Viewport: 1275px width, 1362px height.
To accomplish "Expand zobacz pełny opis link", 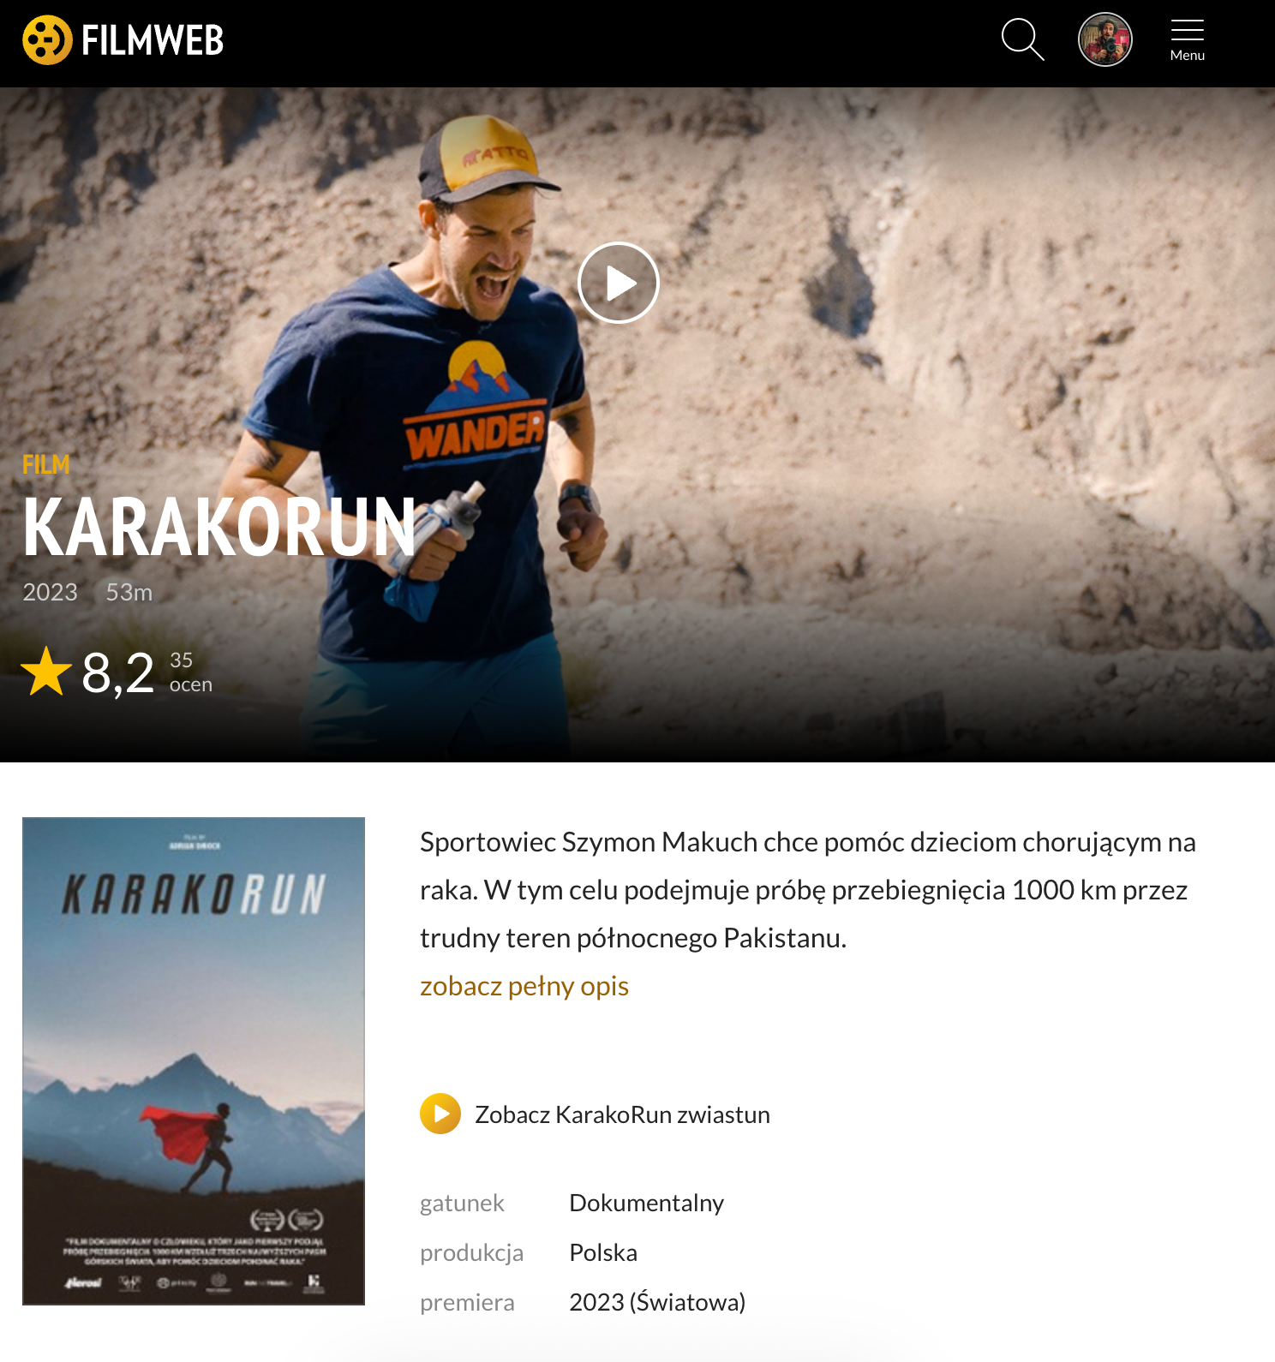I will (x=524, y=986).
